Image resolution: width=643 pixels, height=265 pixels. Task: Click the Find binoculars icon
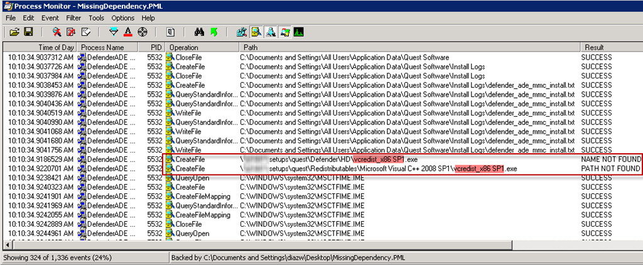click(x=200, y=31)
